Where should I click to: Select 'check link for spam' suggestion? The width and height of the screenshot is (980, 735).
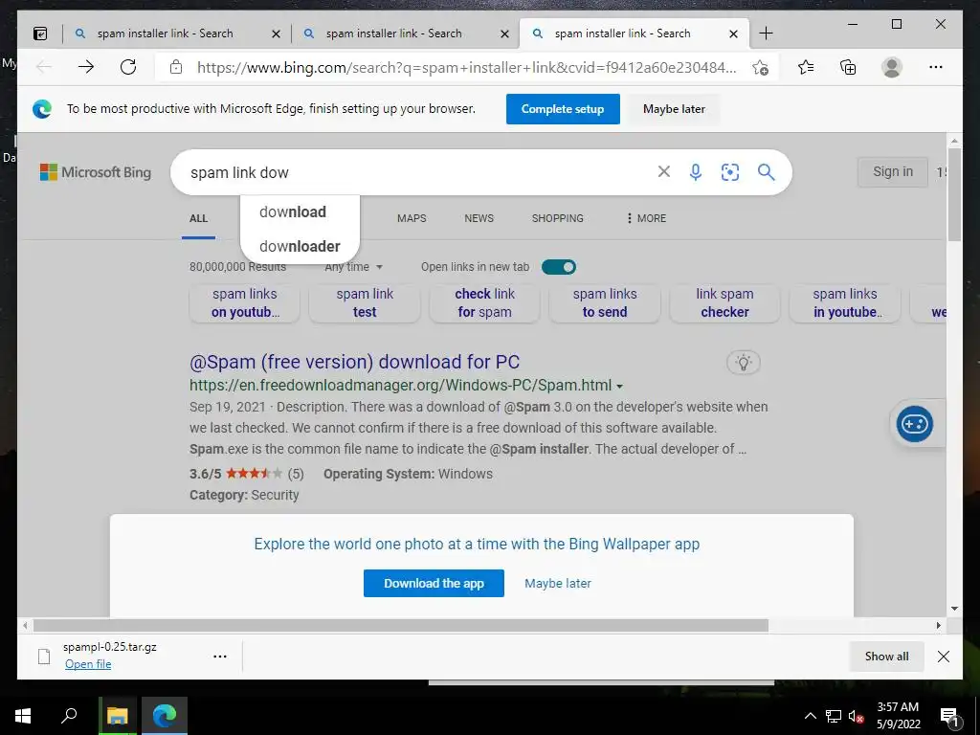(484, 303)
